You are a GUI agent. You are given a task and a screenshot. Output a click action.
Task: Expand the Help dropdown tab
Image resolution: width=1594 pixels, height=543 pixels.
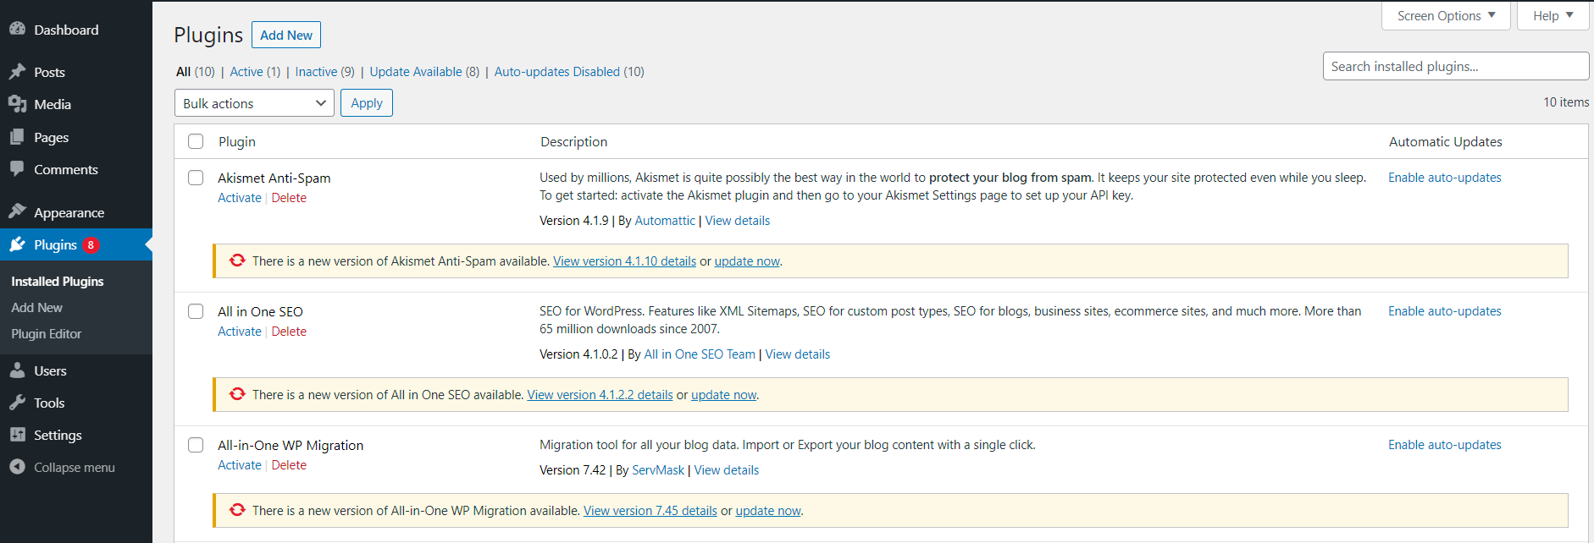click(1552, 16)
